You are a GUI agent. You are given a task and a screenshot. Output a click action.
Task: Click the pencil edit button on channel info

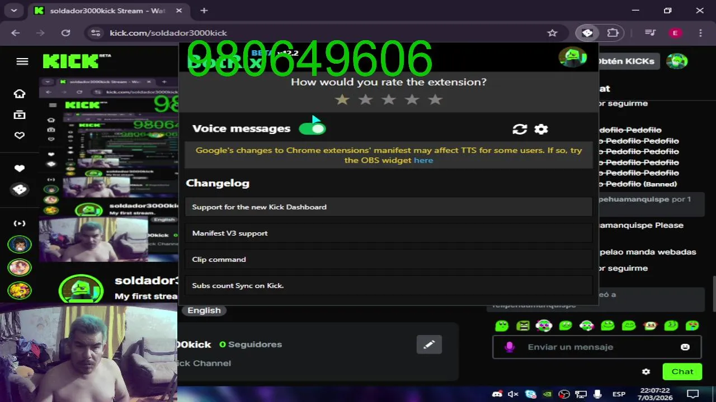pos(429,344)
